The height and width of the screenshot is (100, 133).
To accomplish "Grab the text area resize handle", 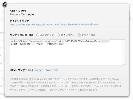I will click(124, 64).
